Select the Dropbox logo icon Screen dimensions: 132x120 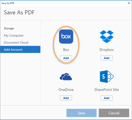click(107, 37)
